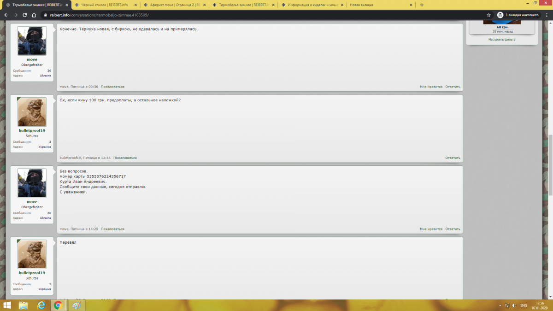
Task: Click message count 36 in the 00:36 post
Action: coord(49,71)
